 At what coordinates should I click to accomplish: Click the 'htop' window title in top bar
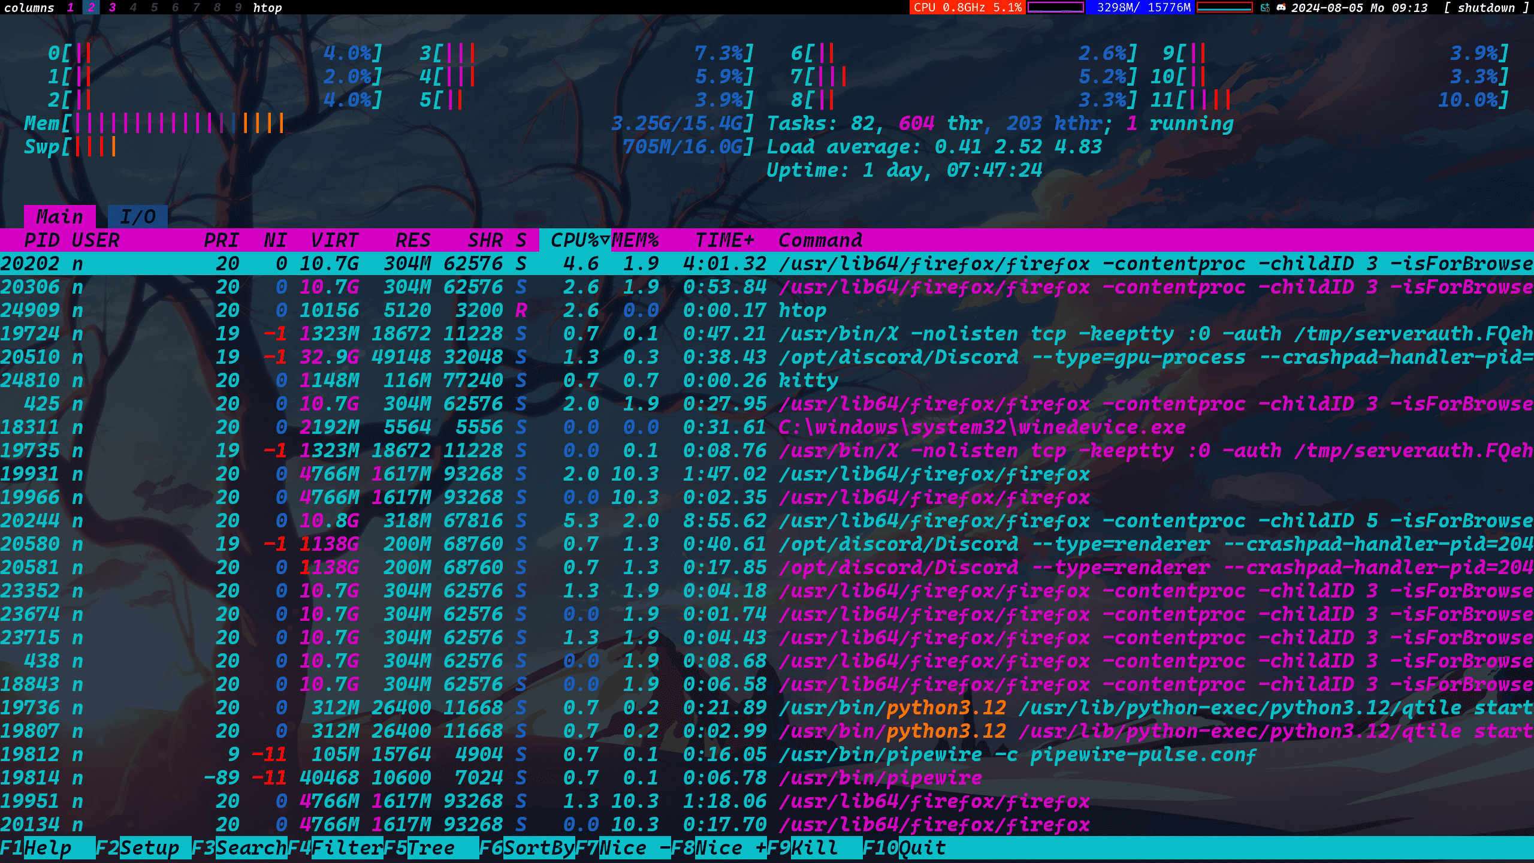click(267, 8)
